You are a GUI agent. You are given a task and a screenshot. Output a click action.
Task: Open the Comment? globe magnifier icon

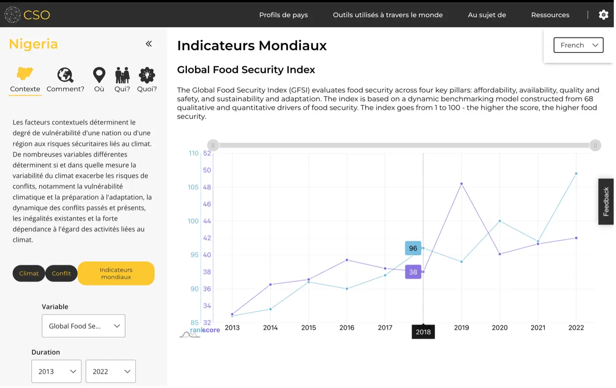coord(65,75)
